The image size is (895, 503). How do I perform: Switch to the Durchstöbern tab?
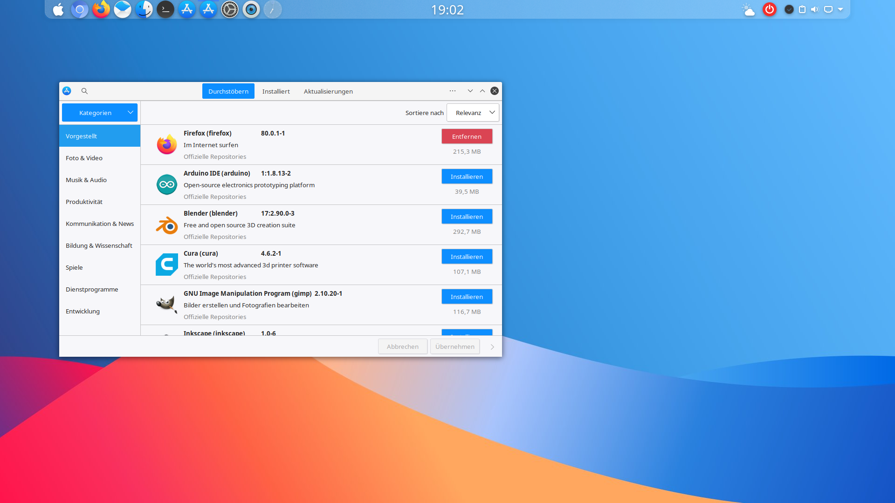[x=228, y=91]
